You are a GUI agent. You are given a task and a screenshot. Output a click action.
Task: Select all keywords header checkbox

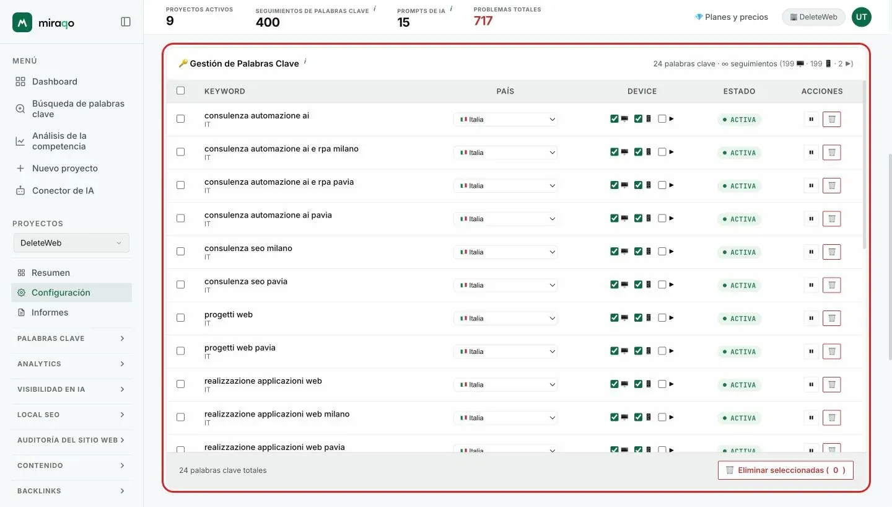click(181, 90)
